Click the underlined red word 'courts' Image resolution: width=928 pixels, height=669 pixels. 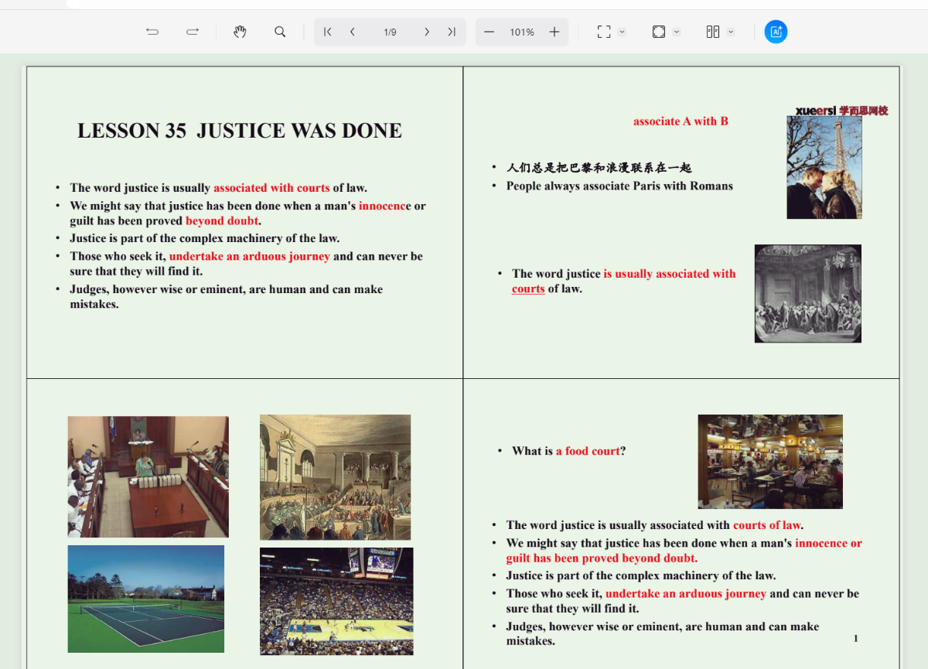pyautogui.click(x=528, y=289)
